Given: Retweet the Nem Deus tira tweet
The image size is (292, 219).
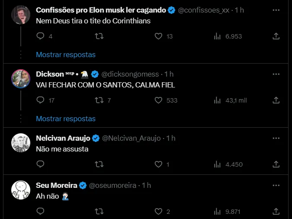Looking at the screenshot, I should click(99, 36).
